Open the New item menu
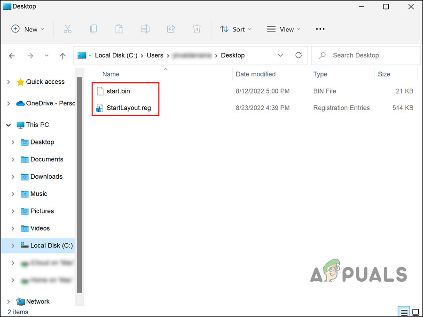Image resolution: width=423 pixels, height=317 pixels. (28, 29)
